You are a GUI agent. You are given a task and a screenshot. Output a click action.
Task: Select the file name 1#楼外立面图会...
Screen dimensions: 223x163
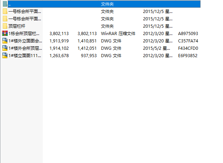[x=25, y=41]
